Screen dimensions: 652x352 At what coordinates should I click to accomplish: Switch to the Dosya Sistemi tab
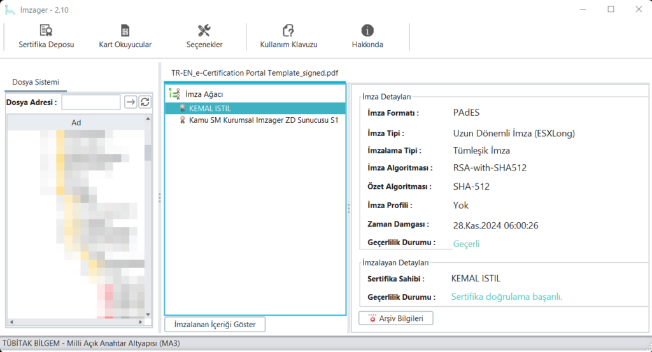36,82
